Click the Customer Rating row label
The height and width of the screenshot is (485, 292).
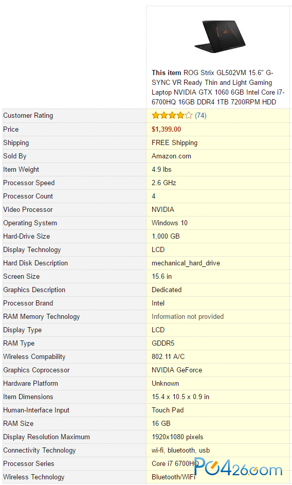28,116
